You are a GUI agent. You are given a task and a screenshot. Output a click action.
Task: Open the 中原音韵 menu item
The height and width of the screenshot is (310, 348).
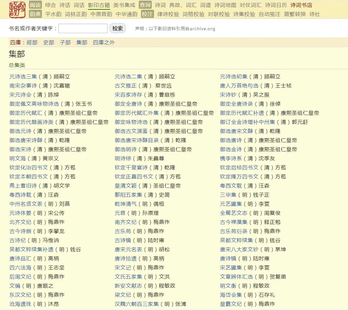[x=101, y=14]
